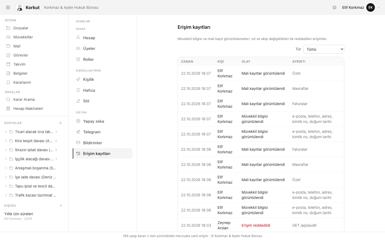Open user menu chevron next to EK
Image resolution: width=385 pixels, height=240 pixels.
[379, 7]
